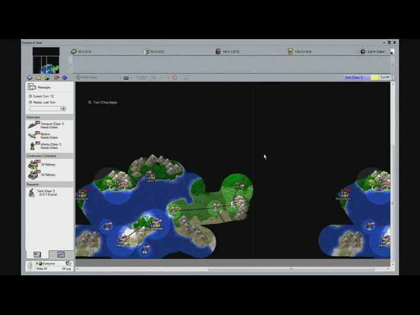The image size is (420, 315).
Task: Play the last turn replay
Action: (x=64, y=108)
